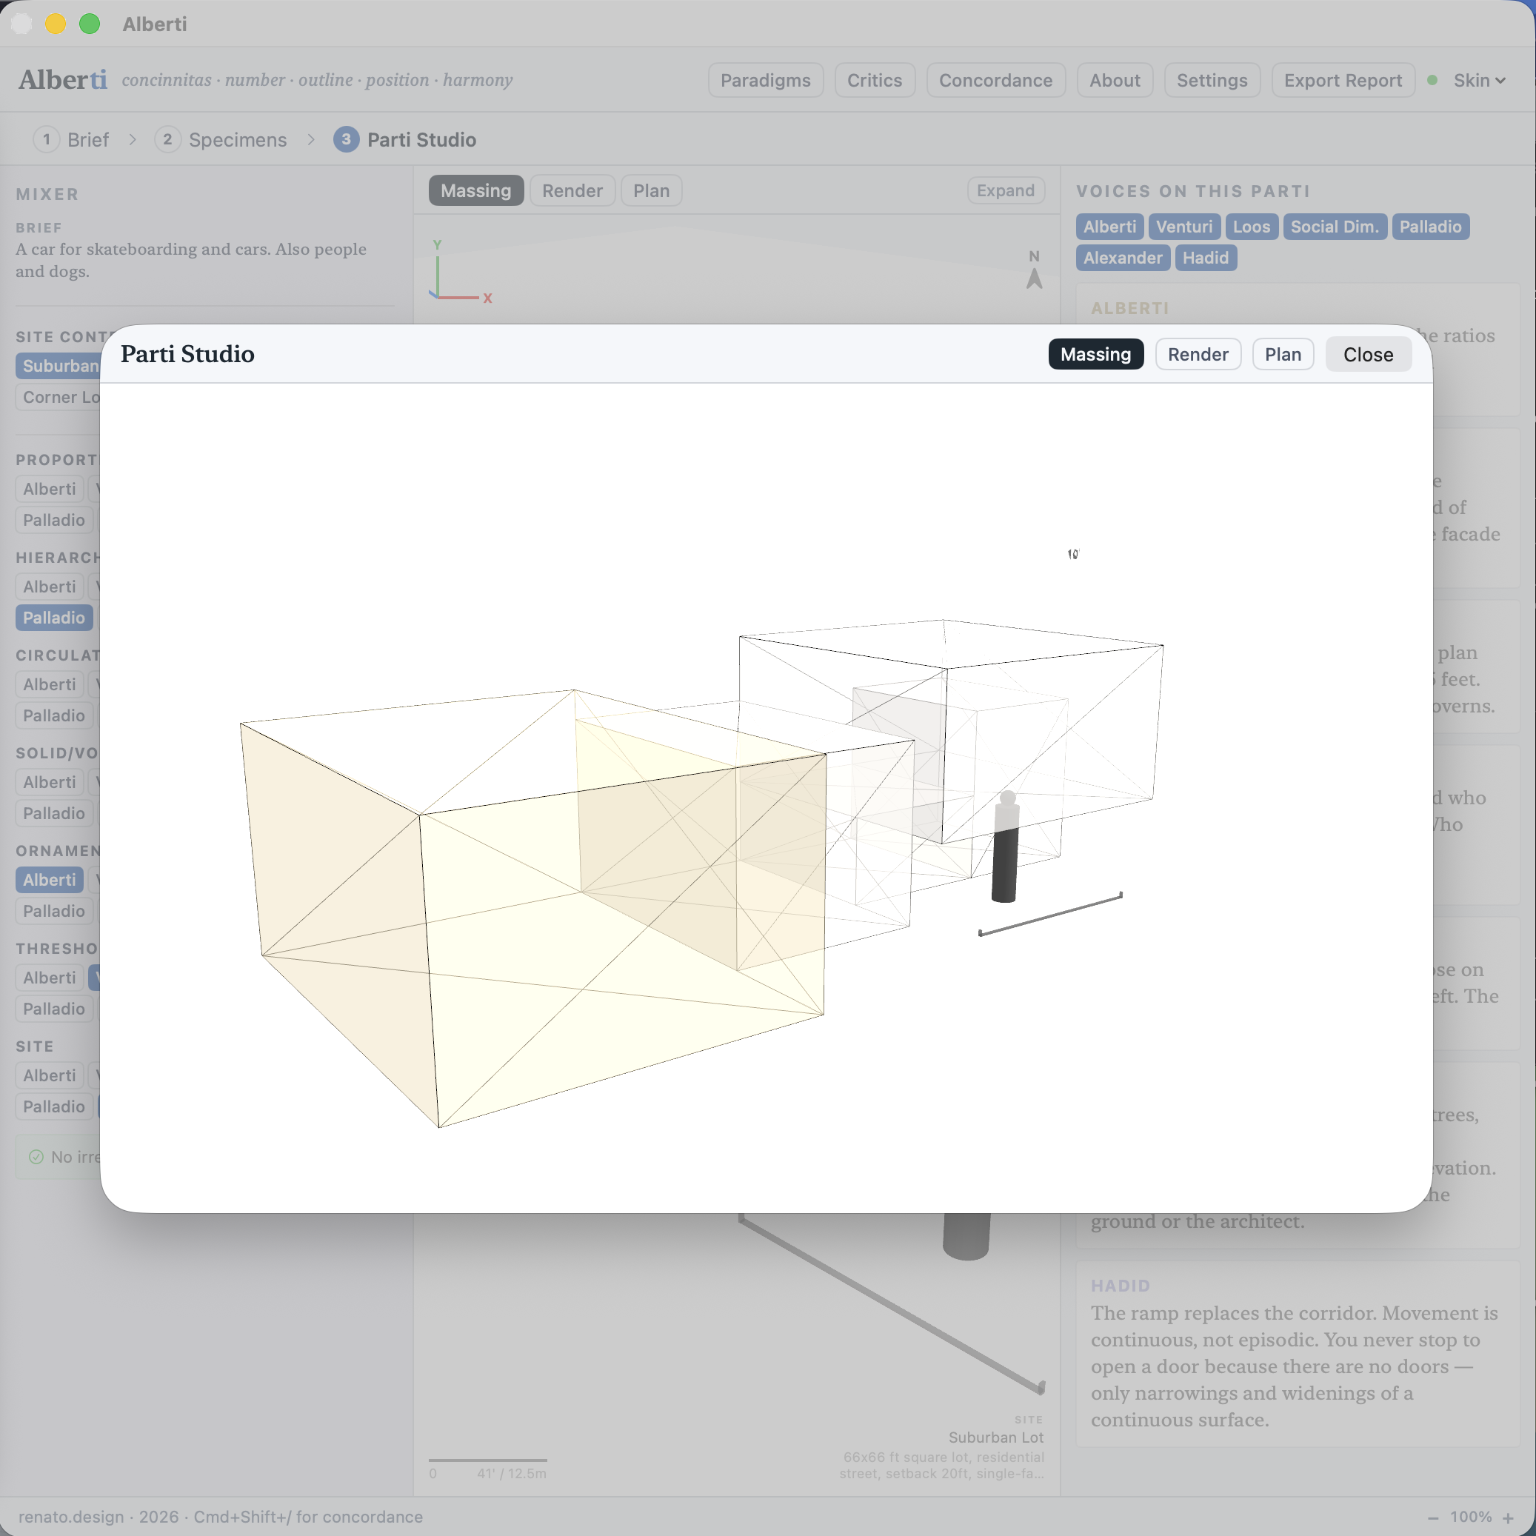The image size is (1536, 1536).
Task: Click the green status dot near Skin
Action: (1432, 80)
